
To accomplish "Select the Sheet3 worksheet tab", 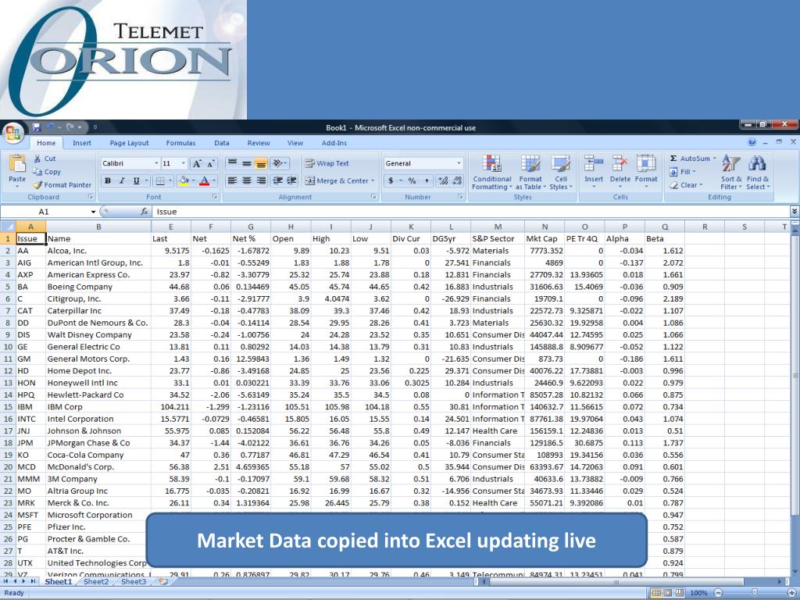I will click(133, 581).
